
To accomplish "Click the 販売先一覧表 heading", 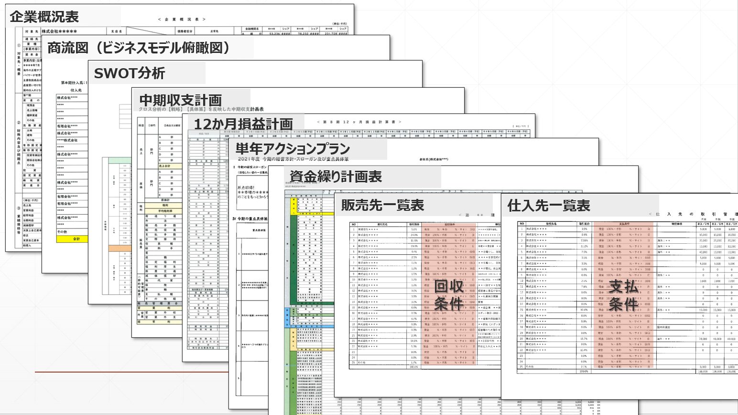I will (x=382, y=206).
